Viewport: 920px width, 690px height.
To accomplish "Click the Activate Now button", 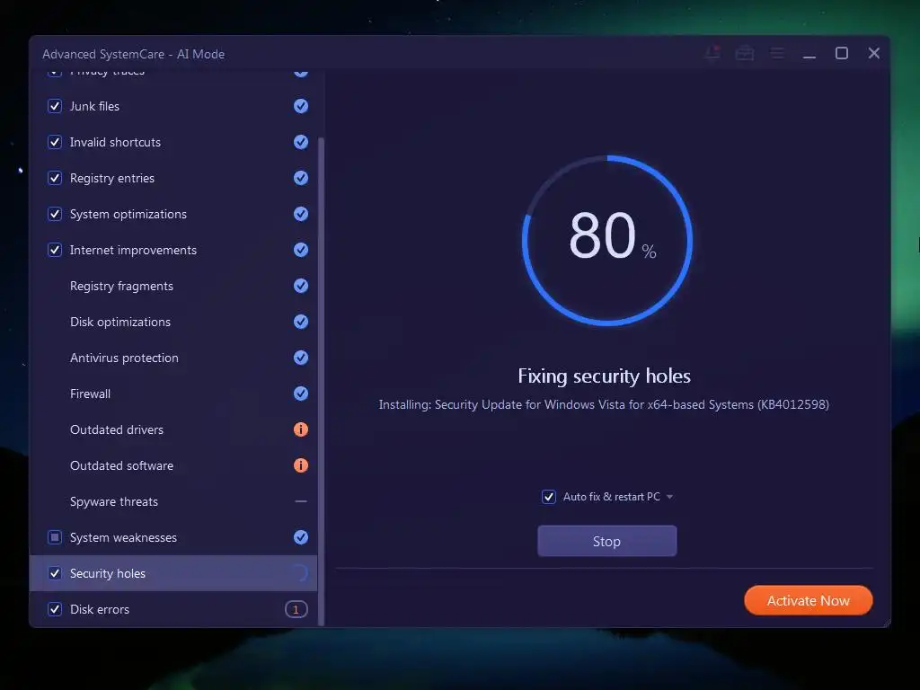I will 808,600.
